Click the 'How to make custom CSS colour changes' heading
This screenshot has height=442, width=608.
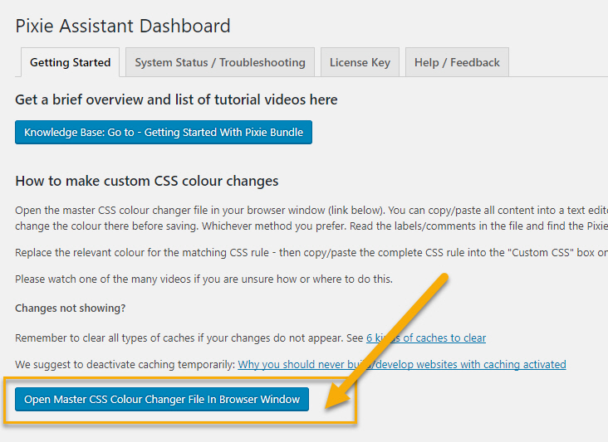(147, 181)
